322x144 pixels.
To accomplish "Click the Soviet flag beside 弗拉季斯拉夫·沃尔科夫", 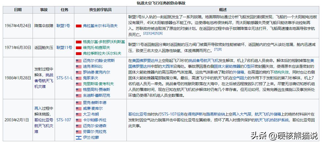I will (x=79, y=53).
